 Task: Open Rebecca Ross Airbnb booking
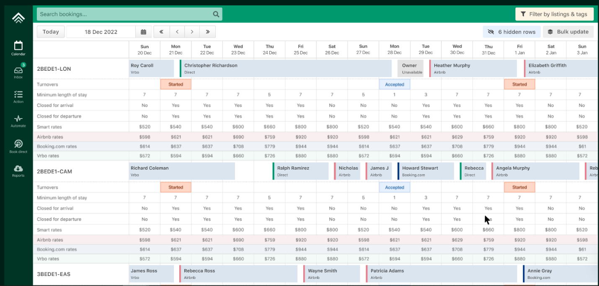tap(238, 274)
